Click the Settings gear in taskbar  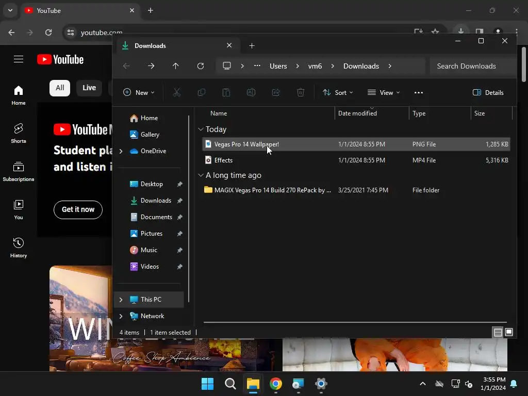(x=321, y=384)
